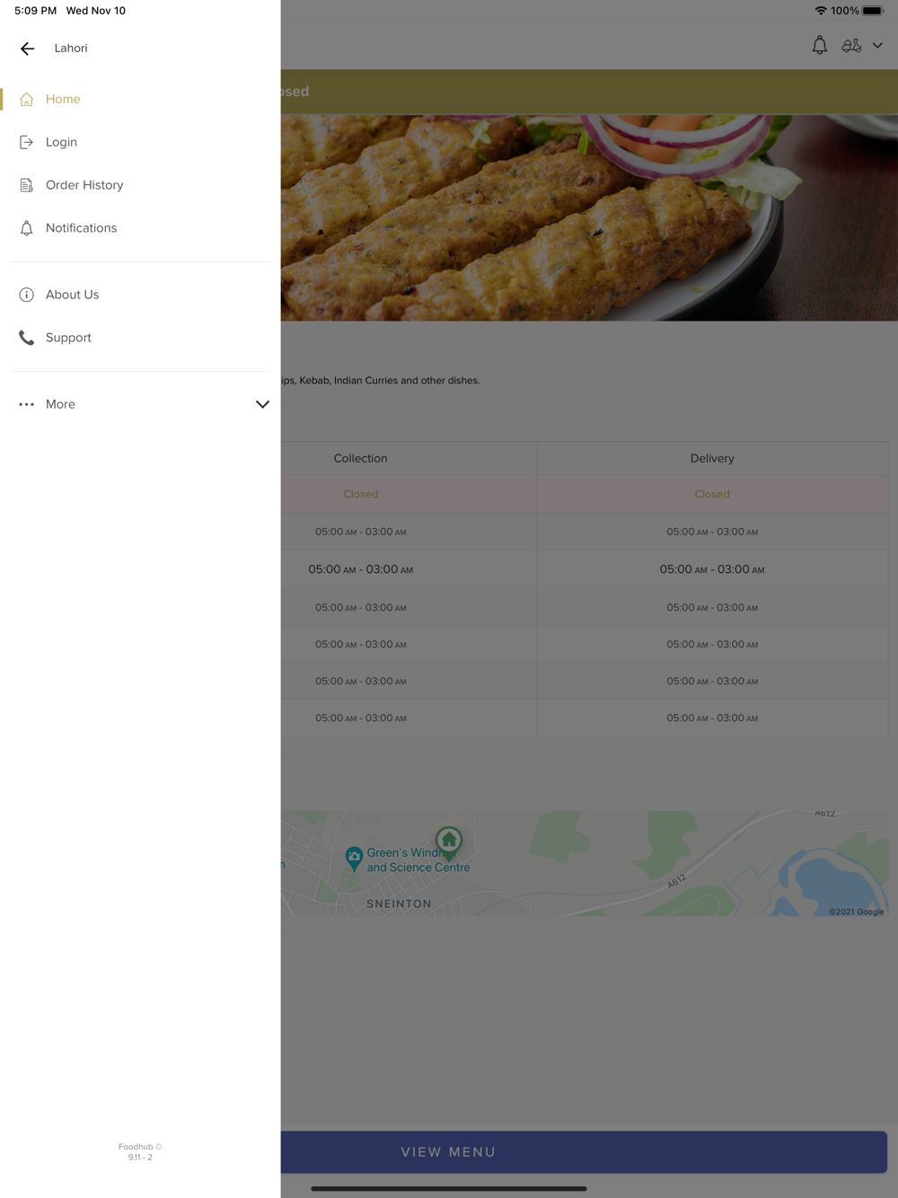898x1198 pixels.
Task: Tap the Sneinton map preview
Action: (585, 864)
